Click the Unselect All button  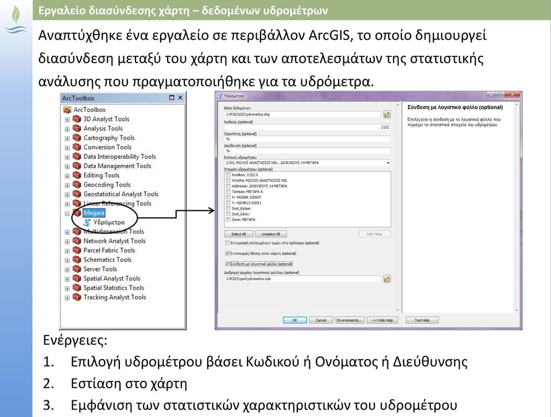[271, 234]
